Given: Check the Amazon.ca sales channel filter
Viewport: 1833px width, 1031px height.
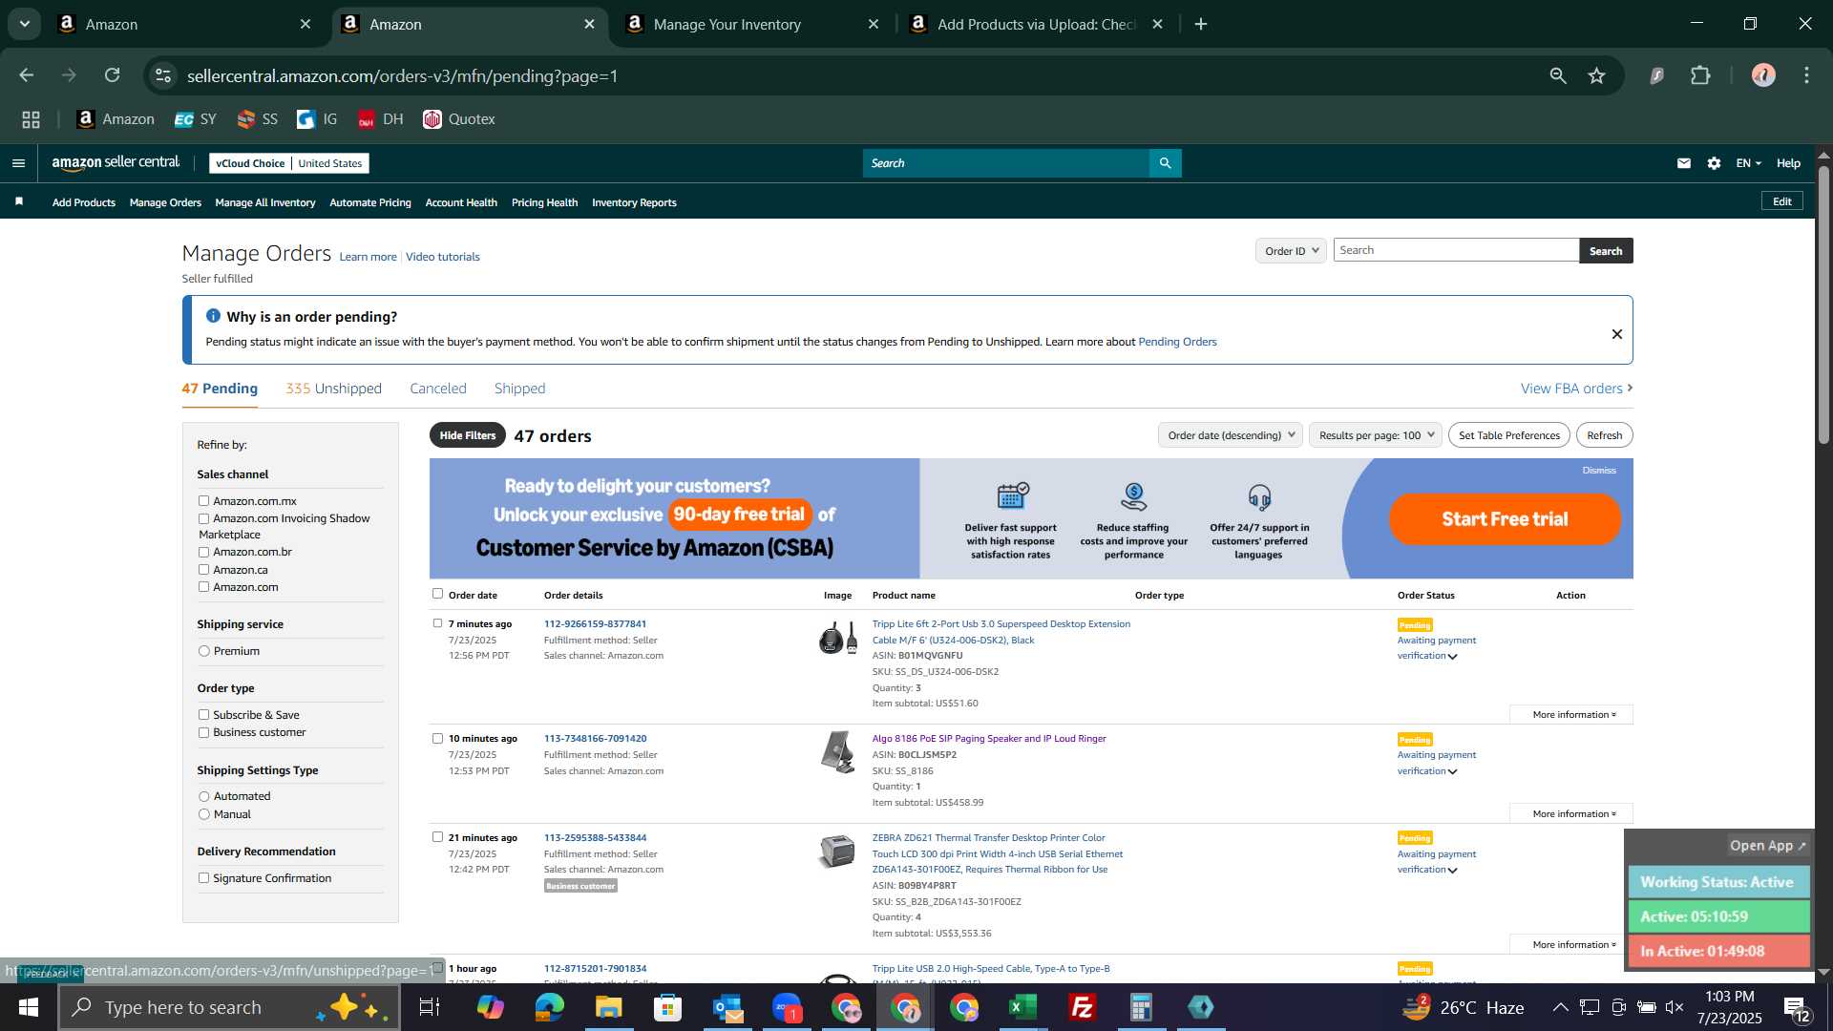Looking at the screenshot, I should 203,570.
